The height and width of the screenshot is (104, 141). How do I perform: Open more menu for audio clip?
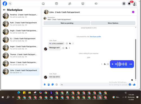[102, 64]
